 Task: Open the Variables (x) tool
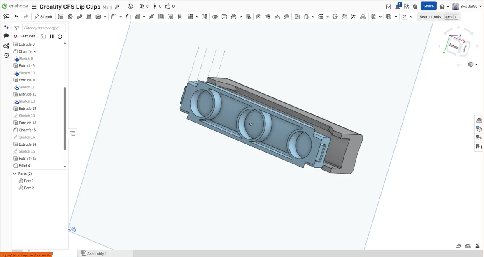[354, 17]
